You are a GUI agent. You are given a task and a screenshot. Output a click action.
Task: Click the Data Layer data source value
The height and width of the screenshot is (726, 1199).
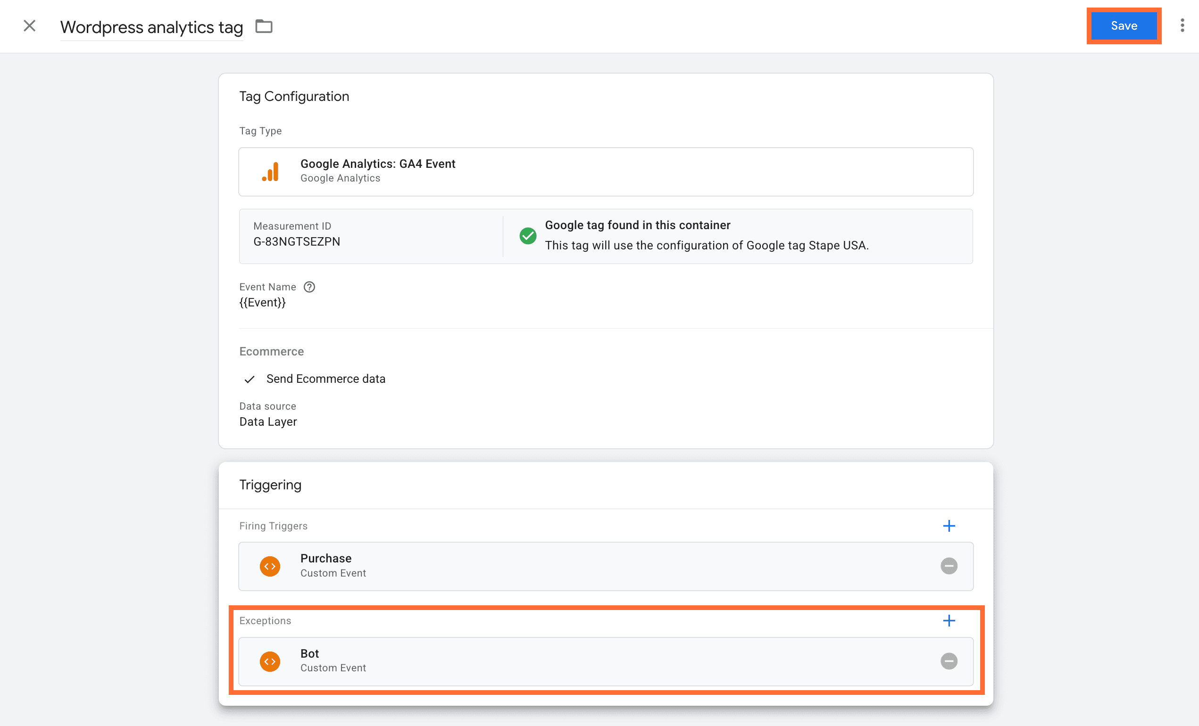tap(267, 421)
